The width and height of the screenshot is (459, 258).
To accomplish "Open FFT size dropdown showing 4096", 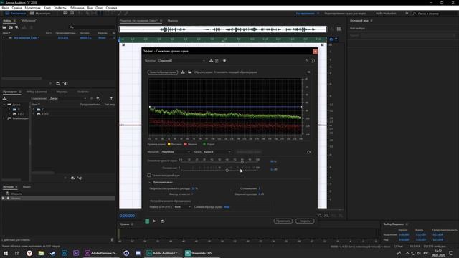I will (182, 207).
